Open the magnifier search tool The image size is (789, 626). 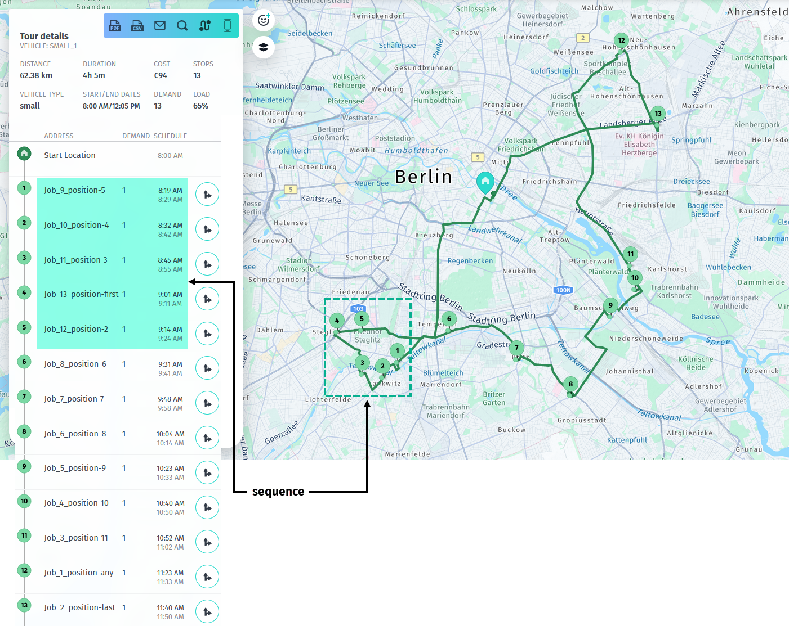pyautogui.click(x=182, y=25)
